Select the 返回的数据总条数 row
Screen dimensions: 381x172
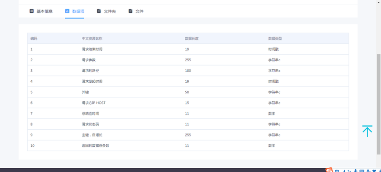tap(188, 145)
